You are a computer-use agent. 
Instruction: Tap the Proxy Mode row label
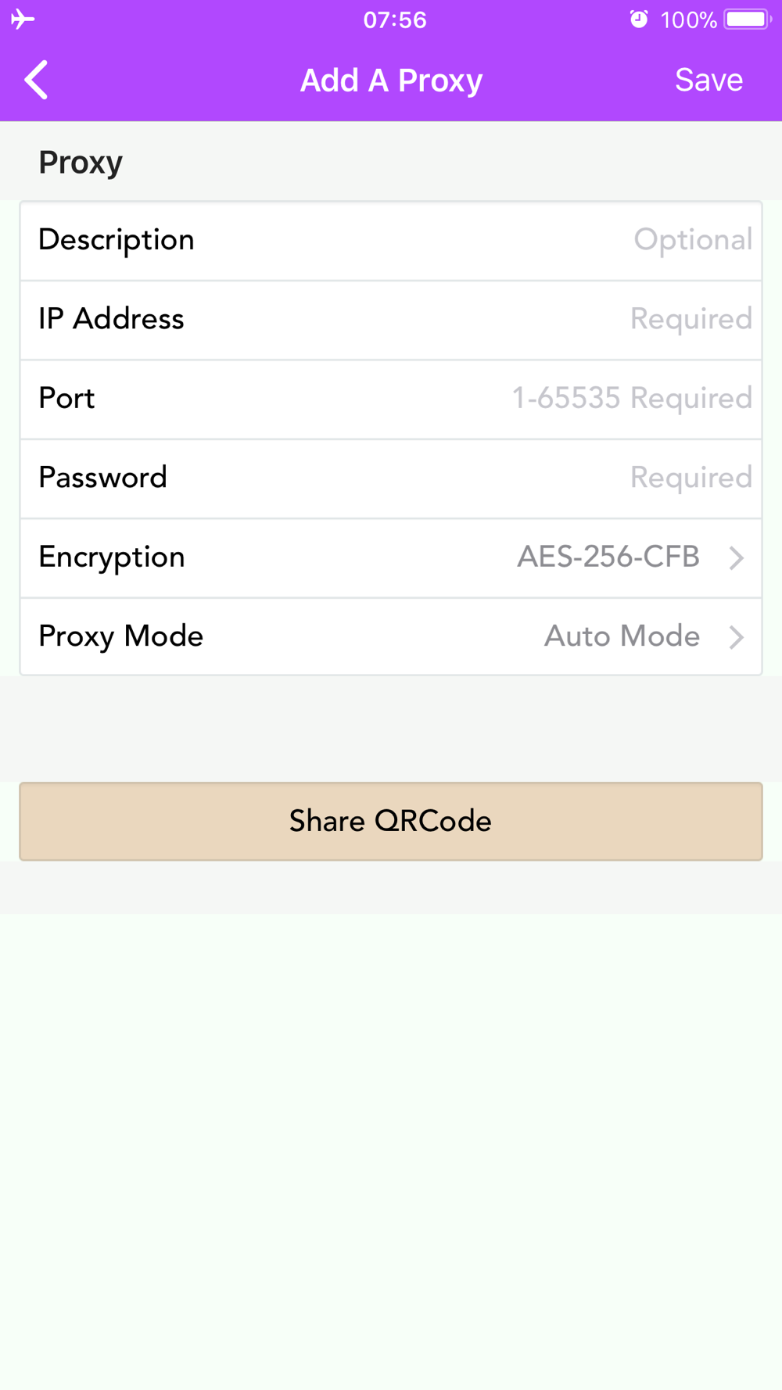121,636
